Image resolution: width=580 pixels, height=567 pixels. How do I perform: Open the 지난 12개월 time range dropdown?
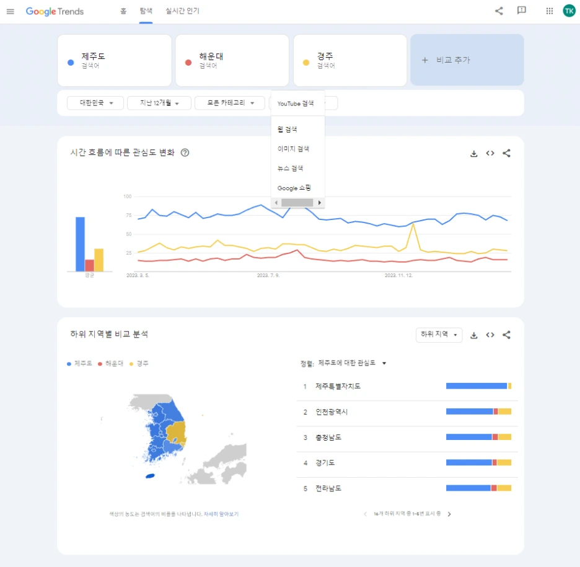coord(159,103)
